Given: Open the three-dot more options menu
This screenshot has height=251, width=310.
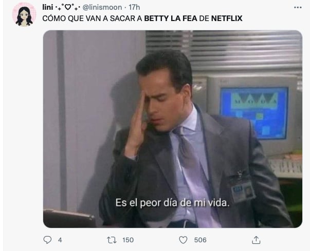Looking at the screenshot, I should point(298,7).
